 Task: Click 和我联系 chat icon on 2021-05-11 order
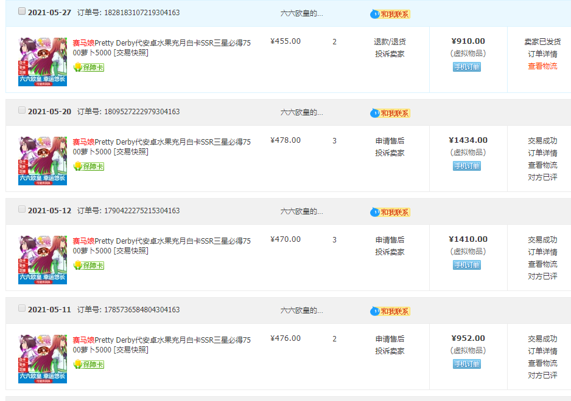(x=390, y=311)
